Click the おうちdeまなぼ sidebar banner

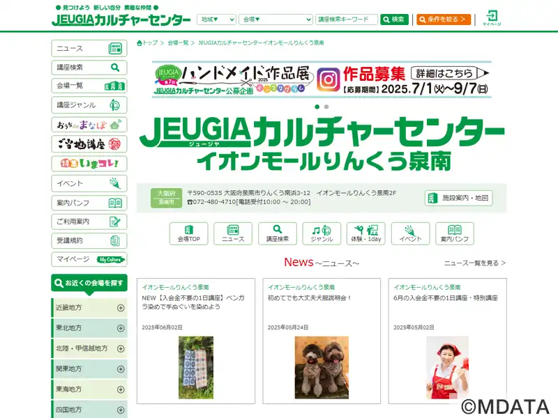tap(89, 125)
